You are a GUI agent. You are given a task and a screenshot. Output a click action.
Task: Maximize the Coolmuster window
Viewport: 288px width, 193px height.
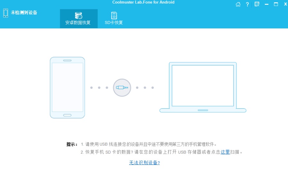276,4
